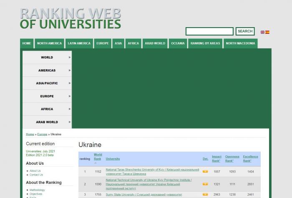Expand the EUROPE sidebar menu

[47, 96]
